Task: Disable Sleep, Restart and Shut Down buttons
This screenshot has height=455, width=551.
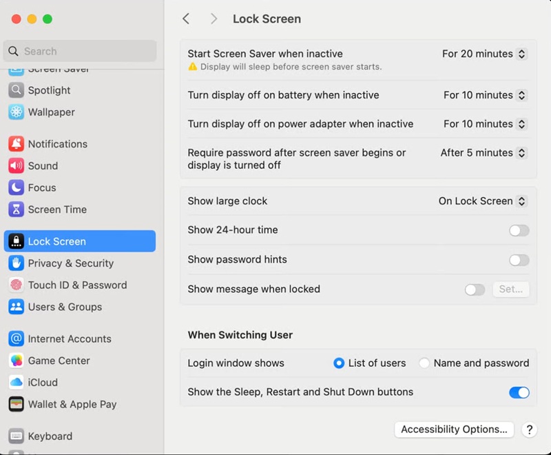Action: tap(519, 392)
